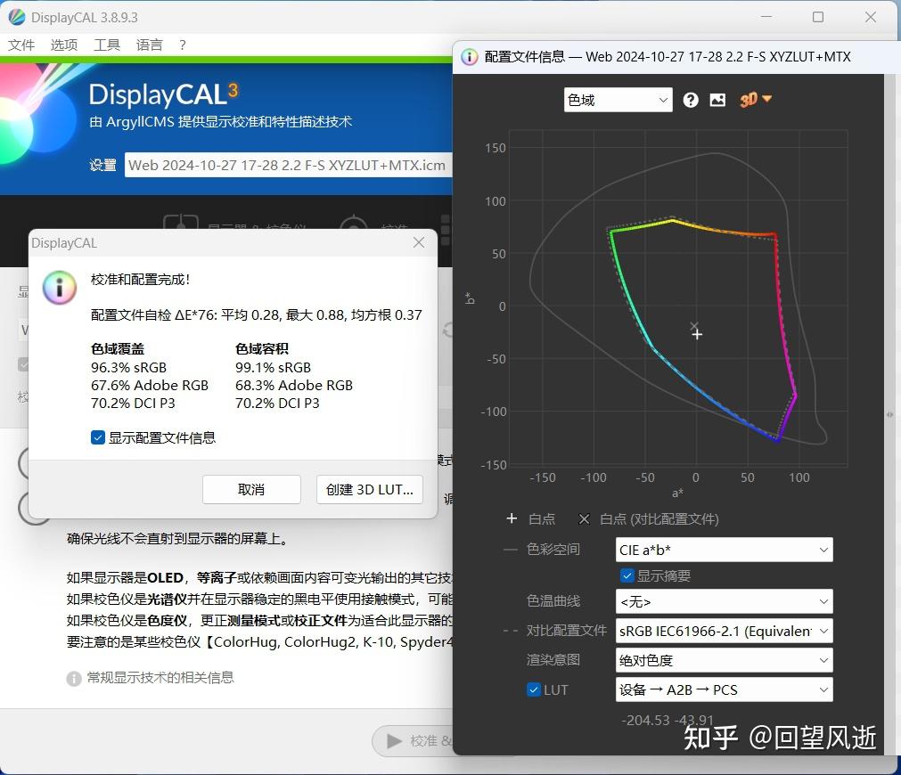Click the cursor coordinates -204.53 -43.91 readout

668,720
